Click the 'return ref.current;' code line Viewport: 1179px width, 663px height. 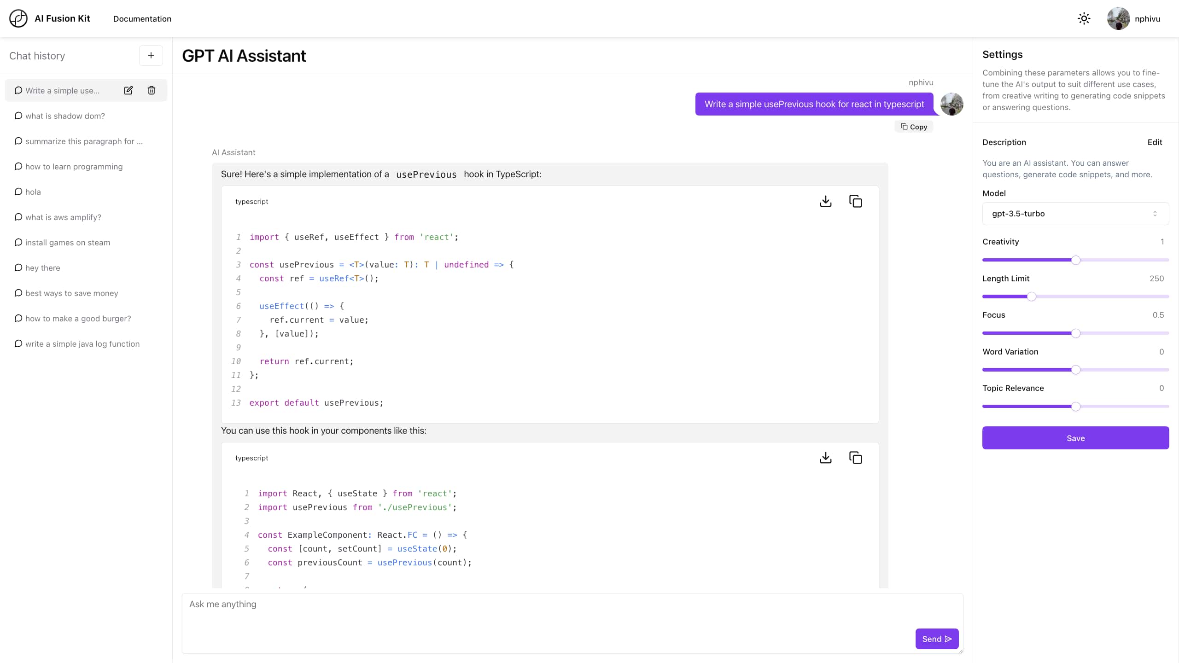tap(306, 361)
